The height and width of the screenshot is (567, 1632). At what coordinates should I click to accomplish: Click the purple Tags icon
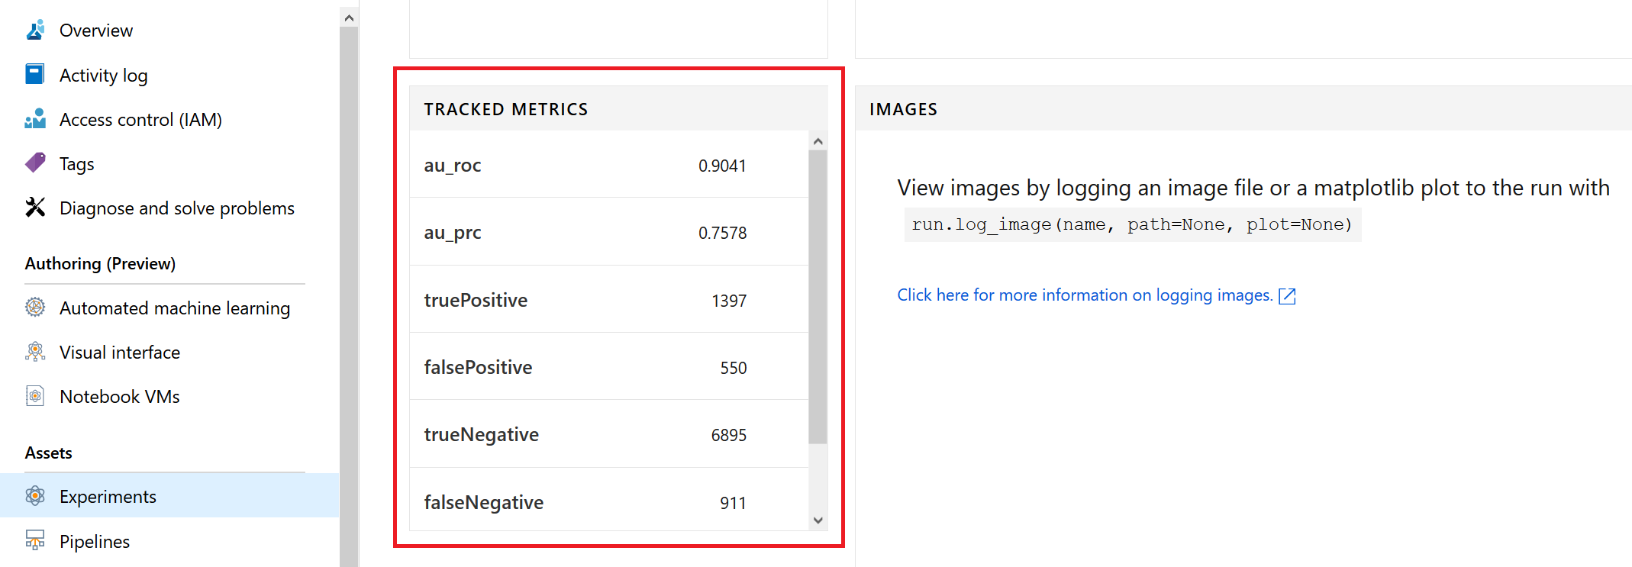pyautogui.click(x=35, y=163)
